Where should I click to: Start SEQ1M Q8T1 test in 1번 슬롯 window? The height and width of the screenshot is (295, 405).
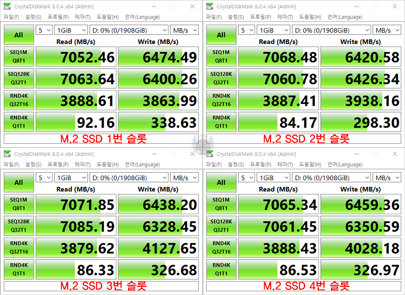click(18, 57)
